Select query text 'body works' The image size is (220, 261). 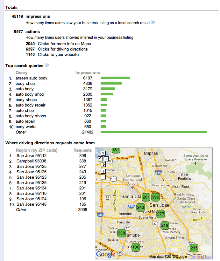point(26,127)
